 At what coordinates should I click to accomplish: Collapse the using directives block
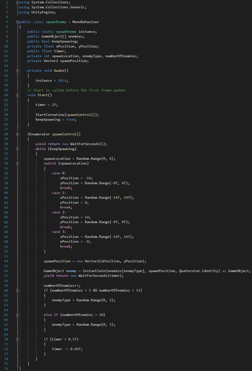(17, 3)
